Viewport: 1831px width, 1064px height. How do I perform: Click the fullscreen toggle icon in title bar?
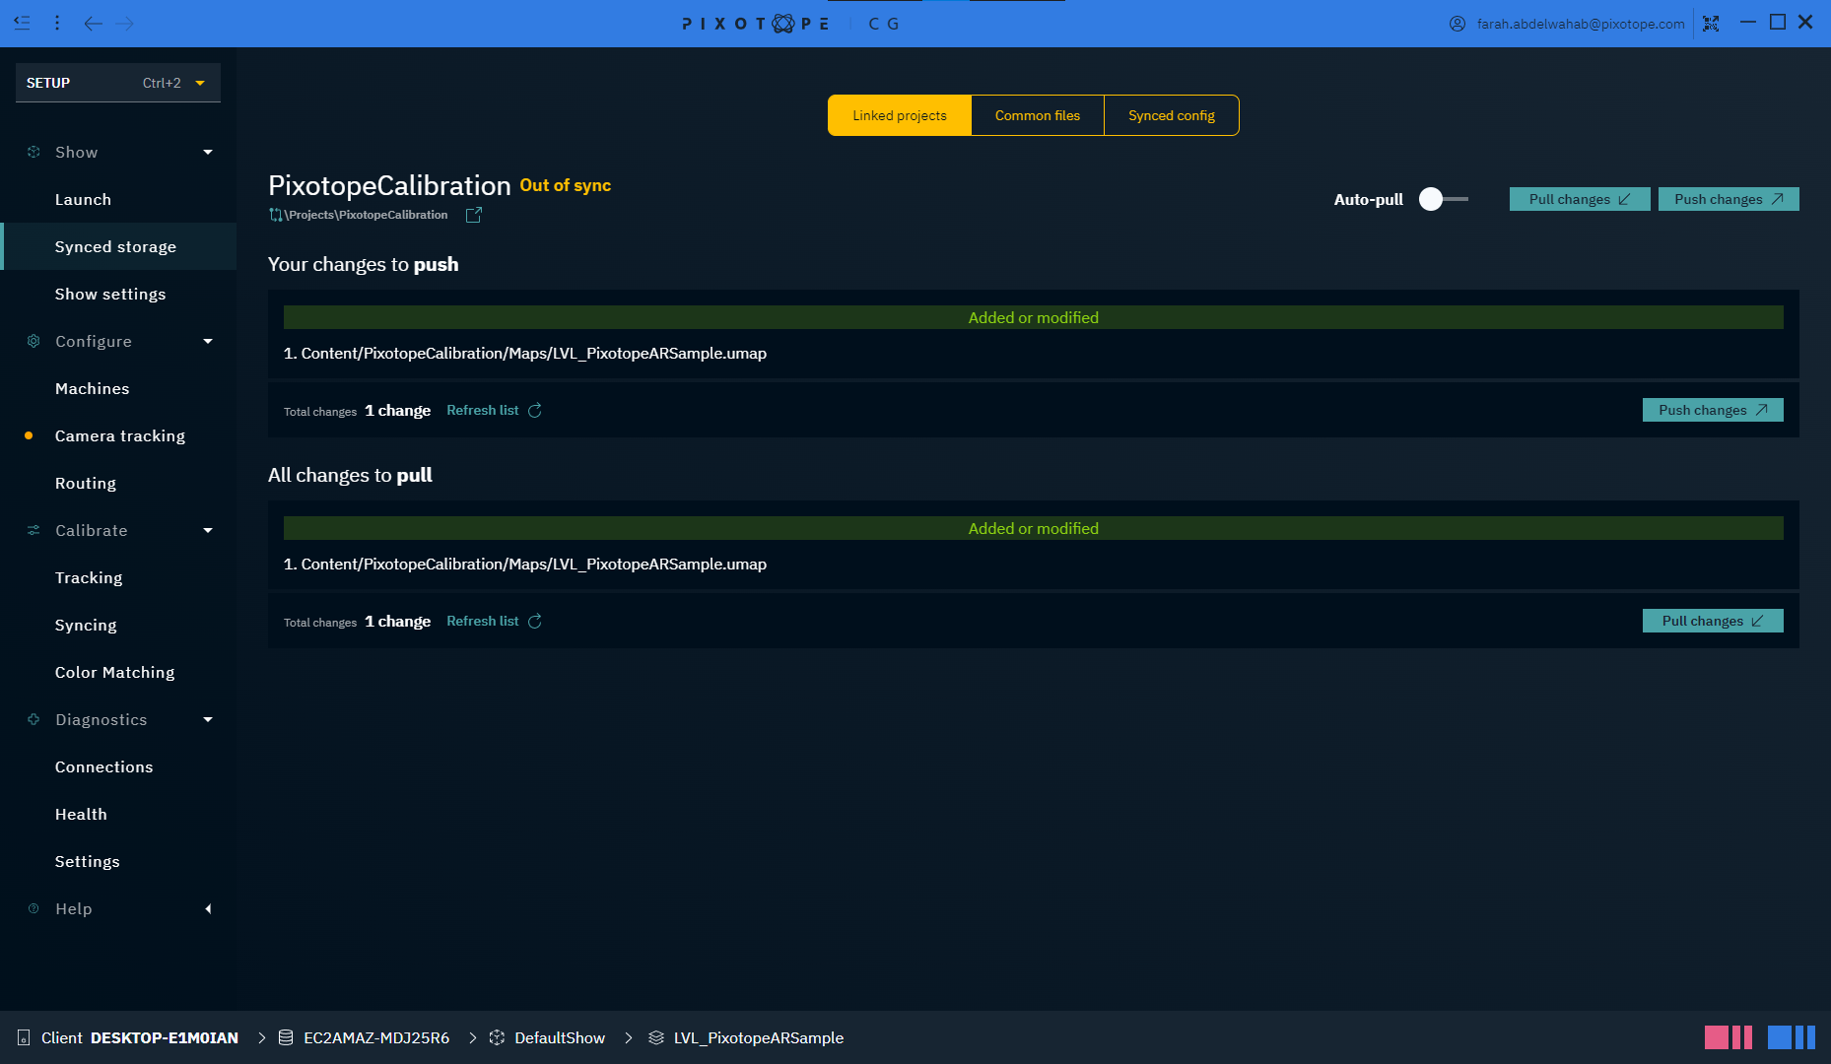1711,23
